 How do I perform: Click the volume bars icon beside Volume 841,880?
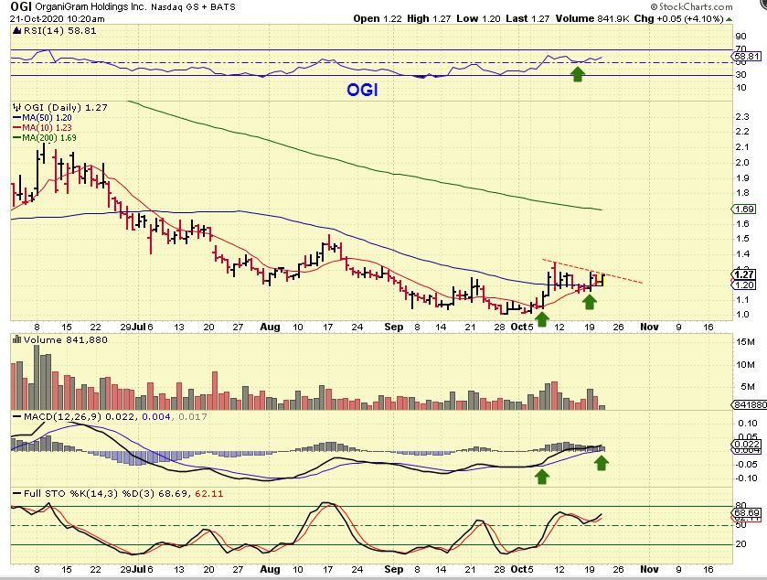17,339
